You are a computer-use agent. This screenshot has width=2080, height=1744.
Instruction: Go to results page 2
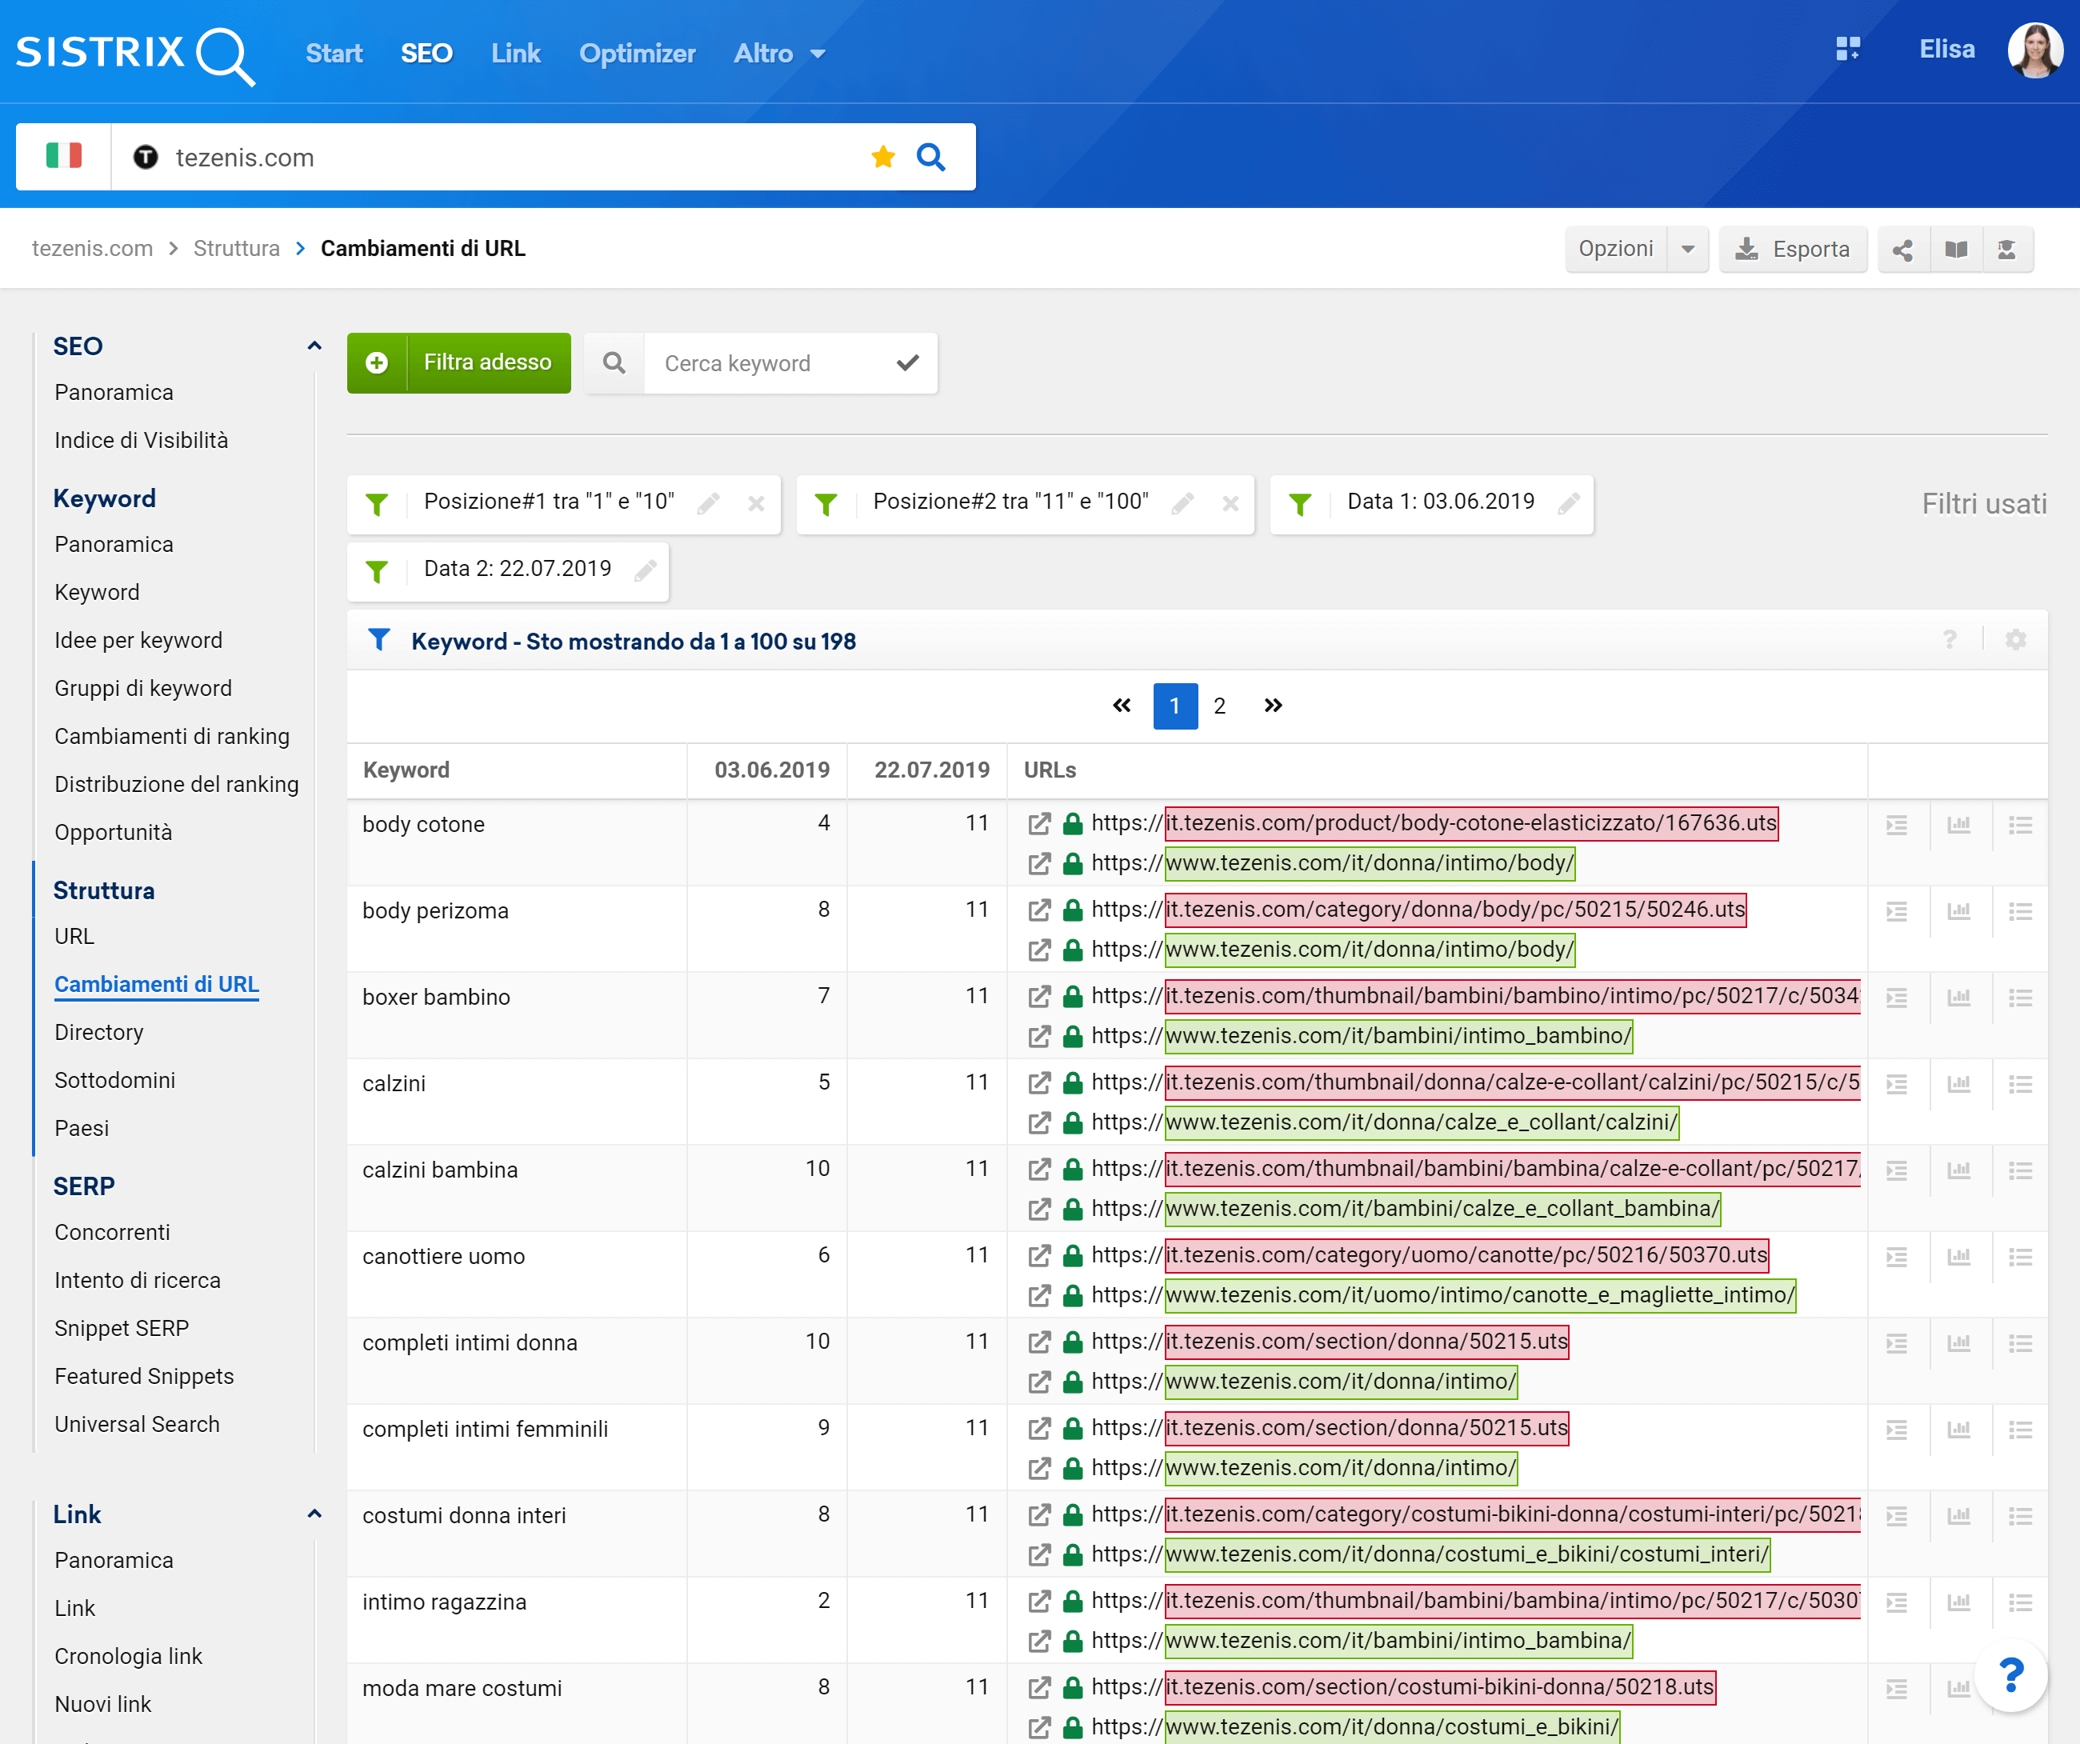(1219, 706)
